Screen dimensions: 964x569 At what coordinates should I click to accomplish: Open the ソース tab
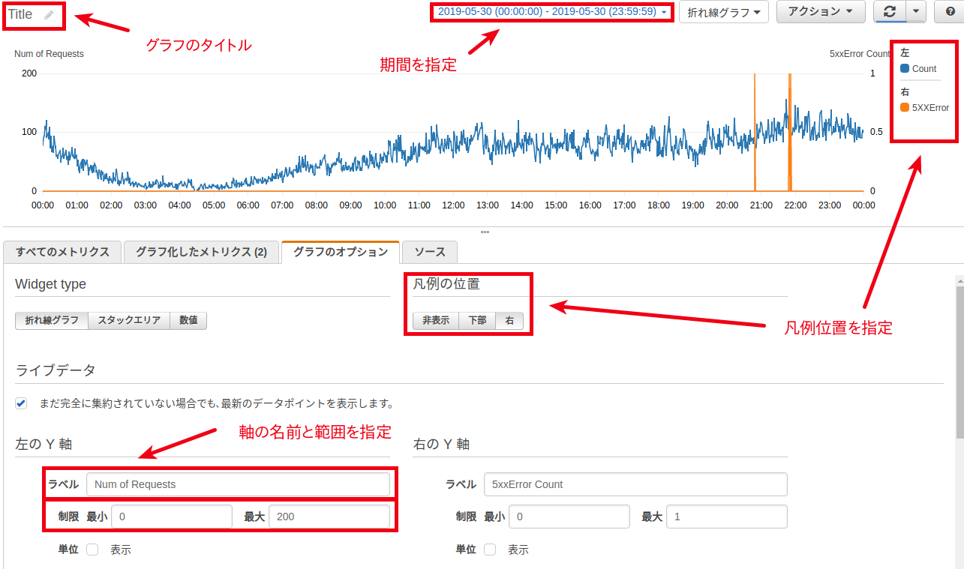tap(430, 252)
